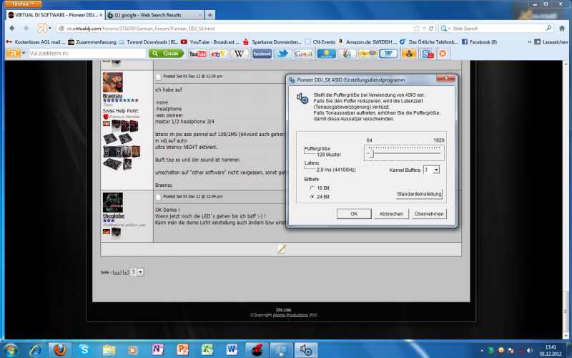
Task: Click the Übernehmen button
Action: click(x=429, y=213)
